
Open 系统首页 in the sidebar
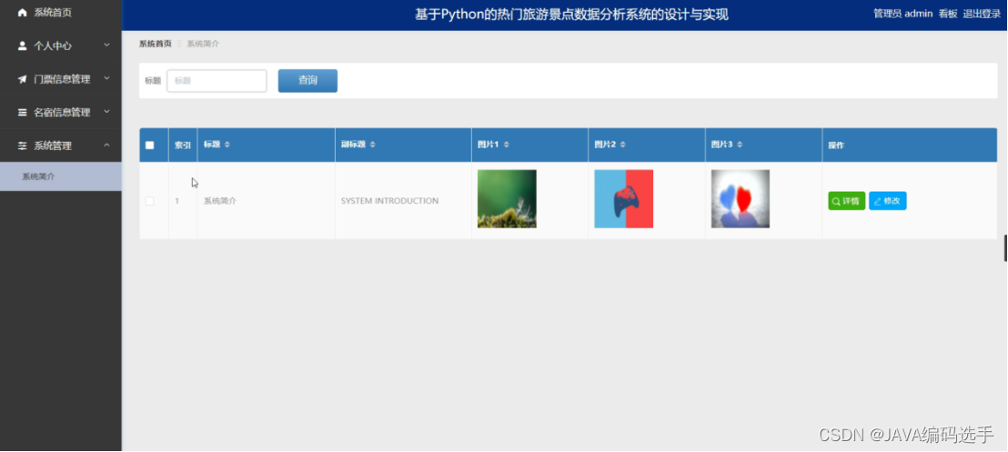(x=60, y=12)
